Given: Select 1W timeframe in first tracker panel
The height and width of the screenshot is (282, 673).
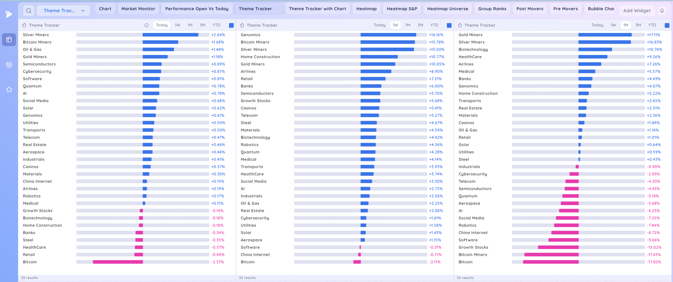Looking at the screenshot, I should click(177, 25).
